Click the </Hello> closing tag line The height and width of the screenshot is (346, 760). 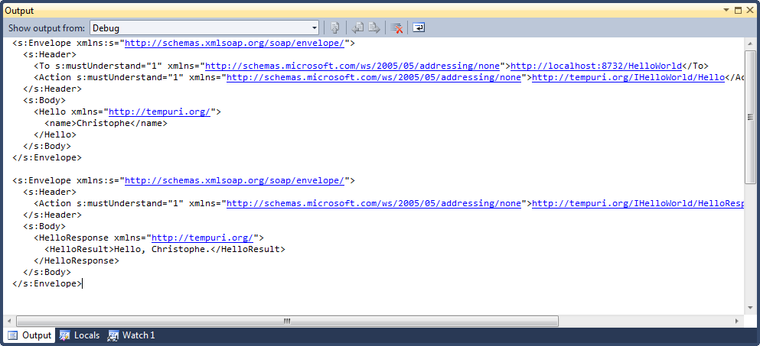click(55, 134)
